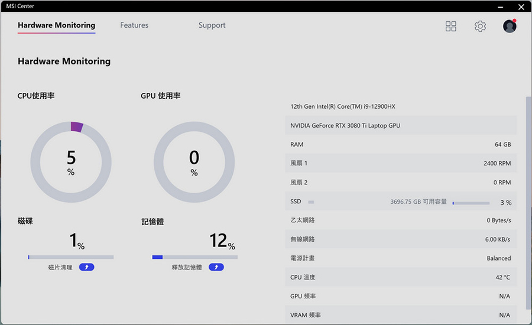Click the GPU usage 0% gauge

point(194,162)
